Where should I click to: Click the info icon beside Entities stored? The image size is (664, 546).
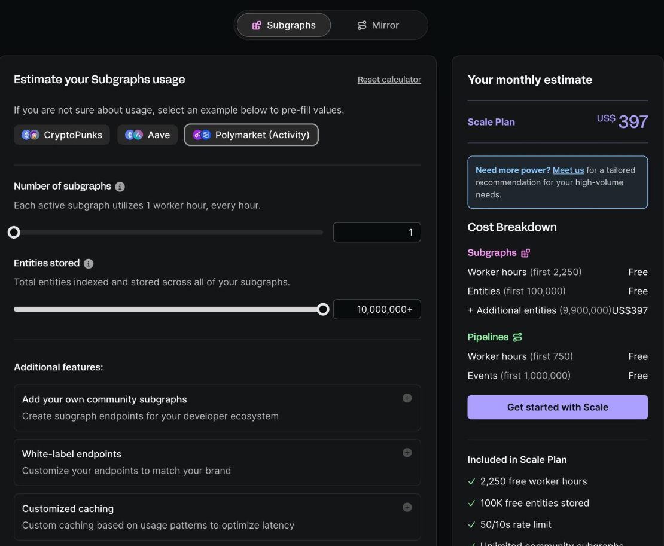[x=89, y=264]
